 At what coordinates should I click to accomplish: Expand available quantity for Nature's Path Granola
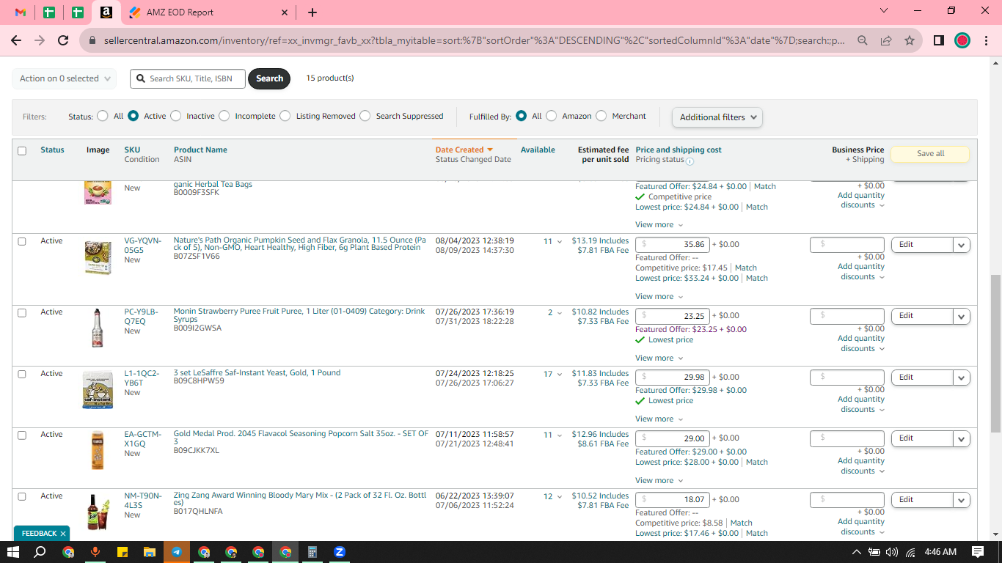pos(560,242)
